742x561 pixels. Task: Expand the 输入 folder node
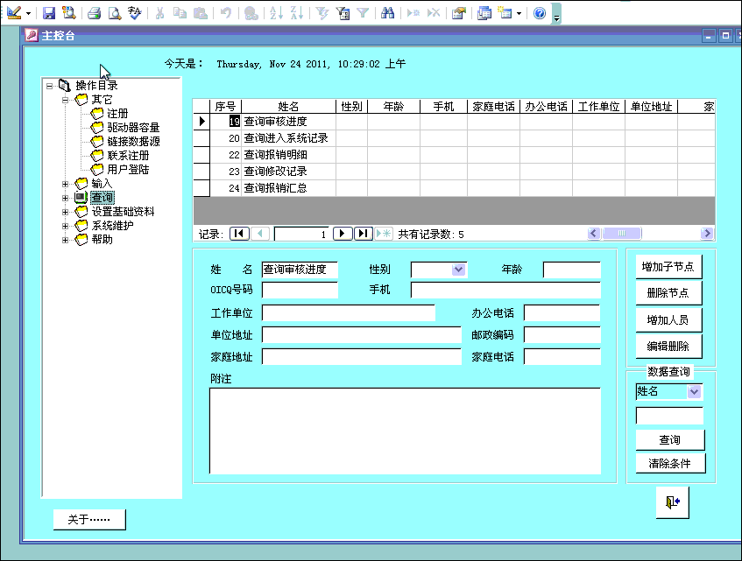[x=66, y=184]
